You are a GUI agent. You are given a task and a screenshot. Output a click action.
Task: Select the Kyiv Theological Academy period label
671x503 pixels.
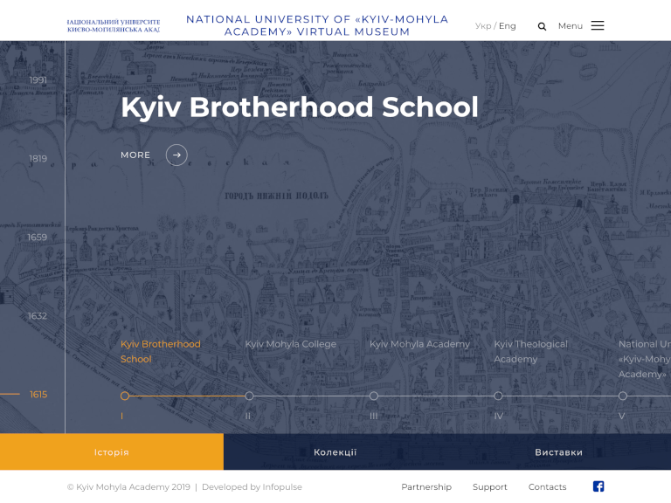pyautogui.click(x=530, y=352)
